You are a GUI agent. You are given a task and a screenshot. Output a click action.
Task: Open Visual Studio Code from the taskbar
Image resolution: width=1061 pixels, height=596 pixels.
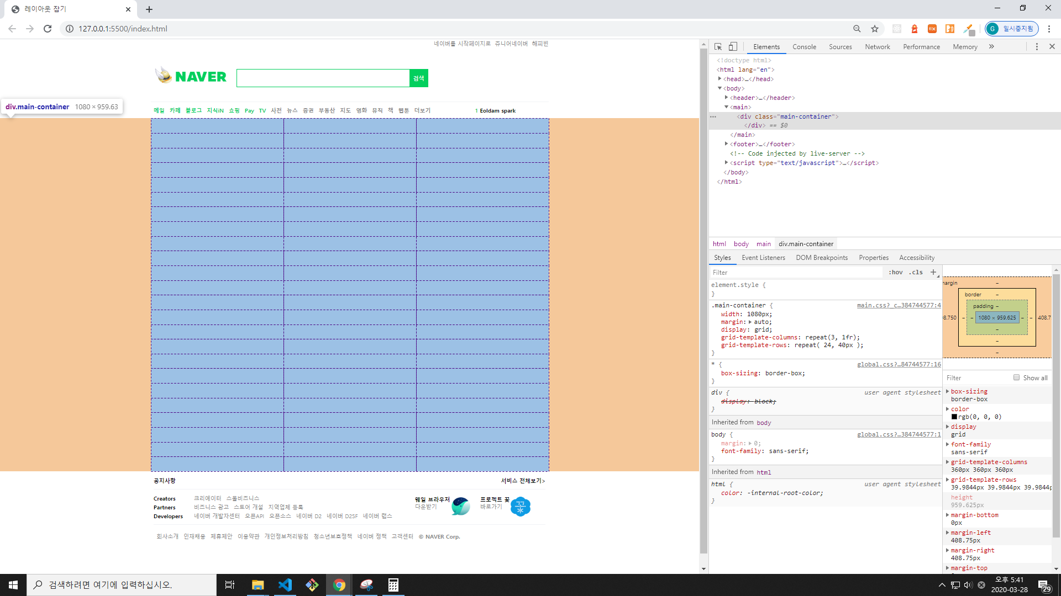[285, 585]
